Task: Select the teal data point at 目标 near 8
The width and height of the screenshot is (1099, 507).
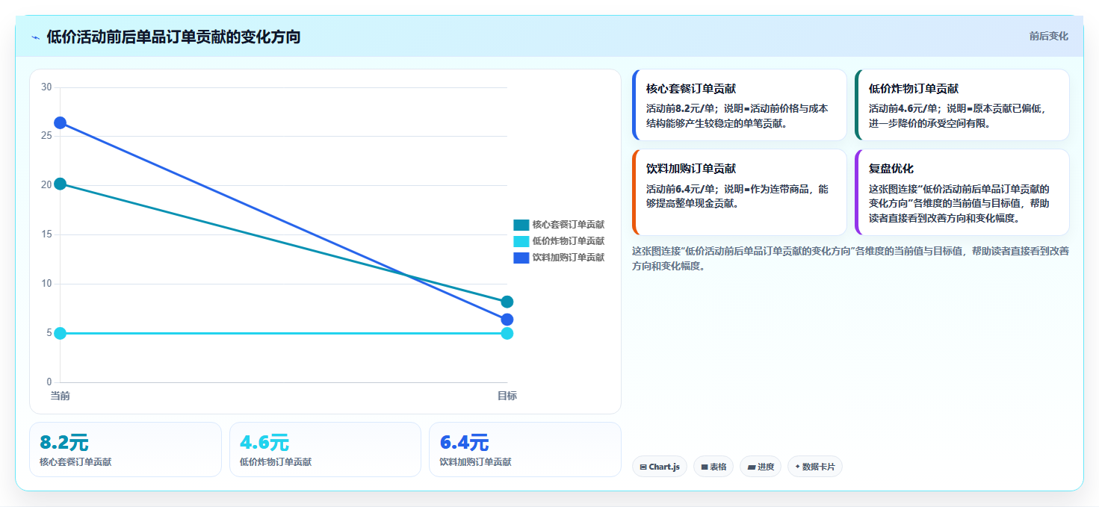Action: (x=507, y=302)
